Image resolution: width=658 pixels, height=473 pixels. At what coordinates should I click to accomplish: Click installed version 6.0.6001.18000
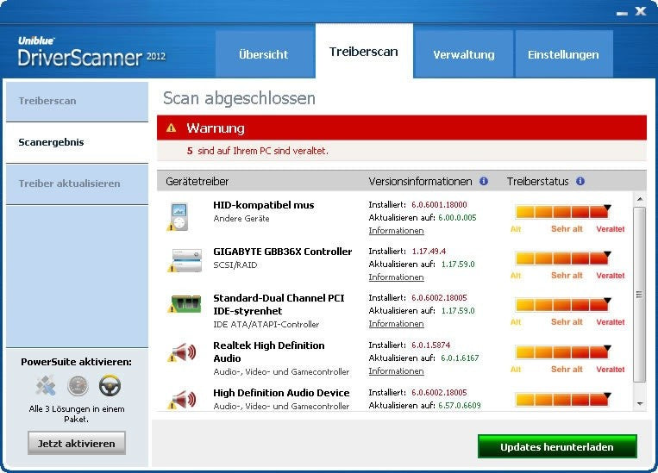coord(439,205)
